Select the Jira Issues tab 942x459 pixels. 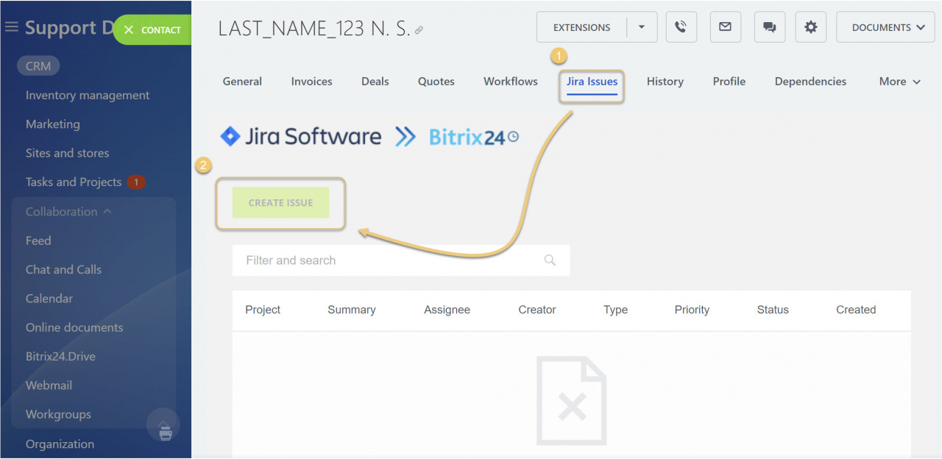[592, 82]
